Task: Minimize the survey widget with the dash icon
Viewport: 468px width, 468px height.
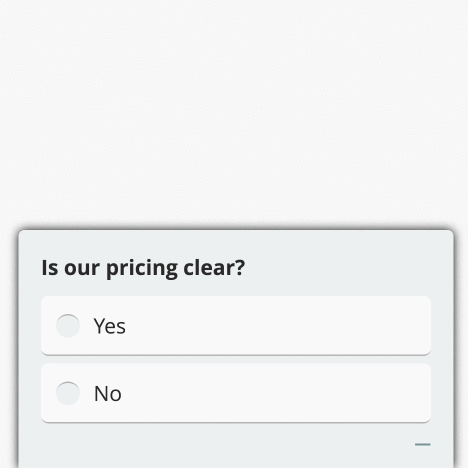Action: point(422,444)
